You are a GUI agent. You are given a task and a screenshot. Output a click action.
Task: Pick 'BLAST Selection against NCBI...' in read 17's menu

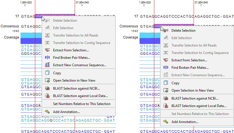coord(76,88)
